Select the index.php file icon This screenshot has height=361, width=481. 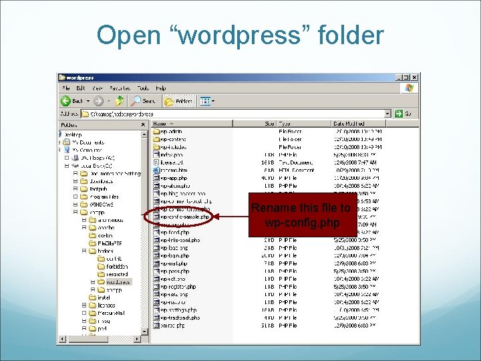156,154
